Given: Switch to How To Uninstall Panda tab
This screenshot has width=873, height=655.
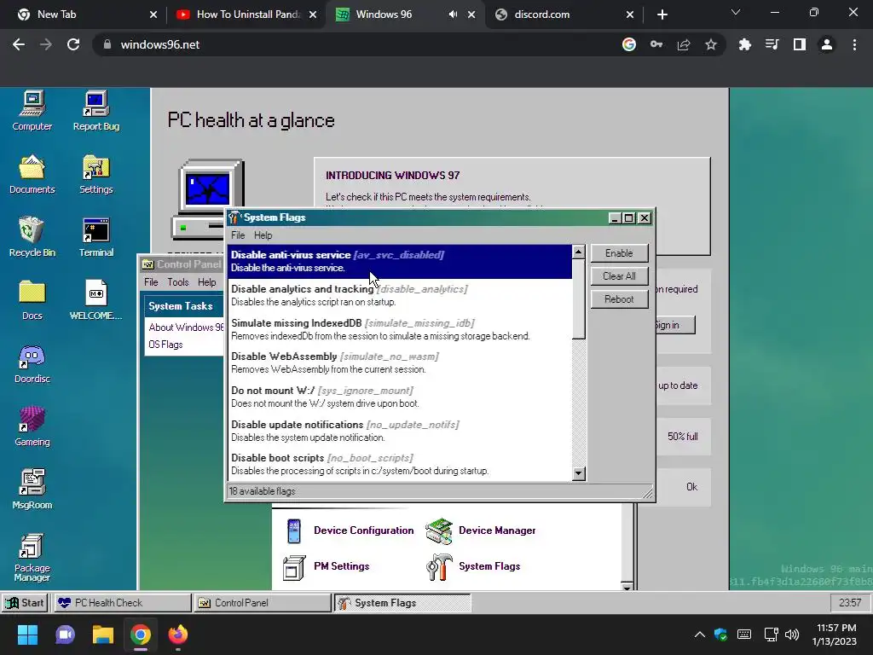Looking at the screenshot, I should pyautogui.click(x=245, y=14).
